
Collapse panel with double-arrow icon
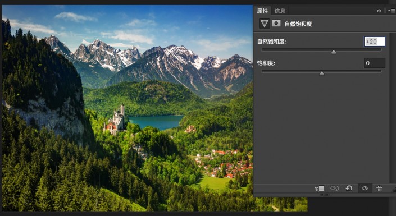(379, 11)
